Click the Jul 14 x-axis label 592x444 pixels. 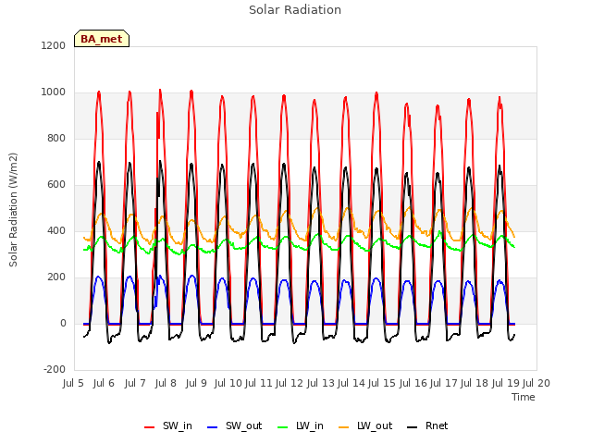coord(351,383)
